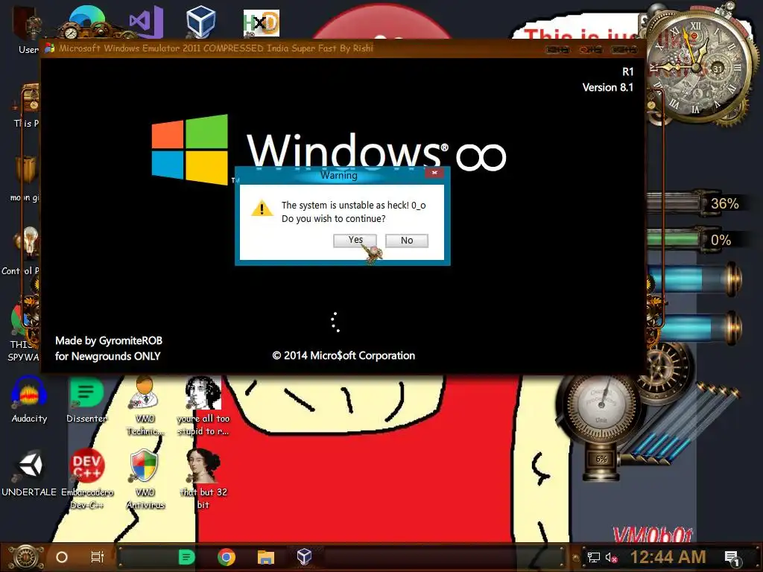Open the VirtualBox desktop icon

pos(201,21)
